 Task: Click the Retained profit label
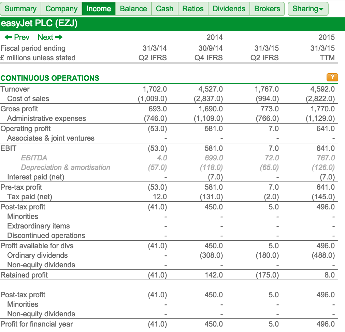[24, 275]
